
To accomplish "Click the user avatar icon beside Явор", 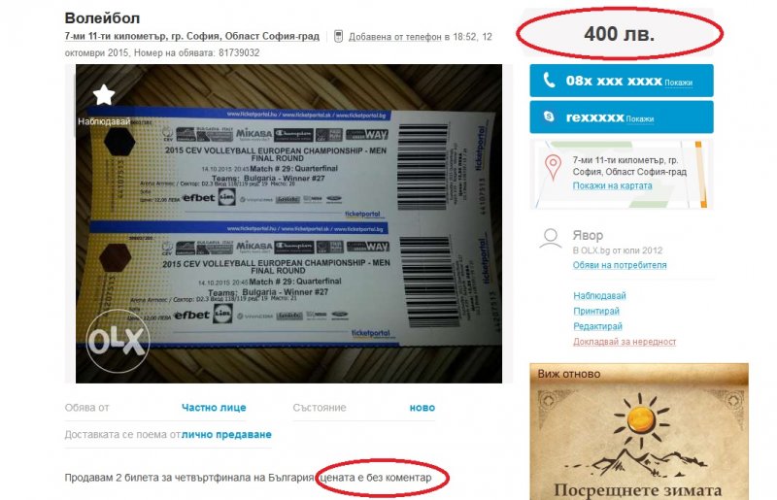I will (551, 239).
